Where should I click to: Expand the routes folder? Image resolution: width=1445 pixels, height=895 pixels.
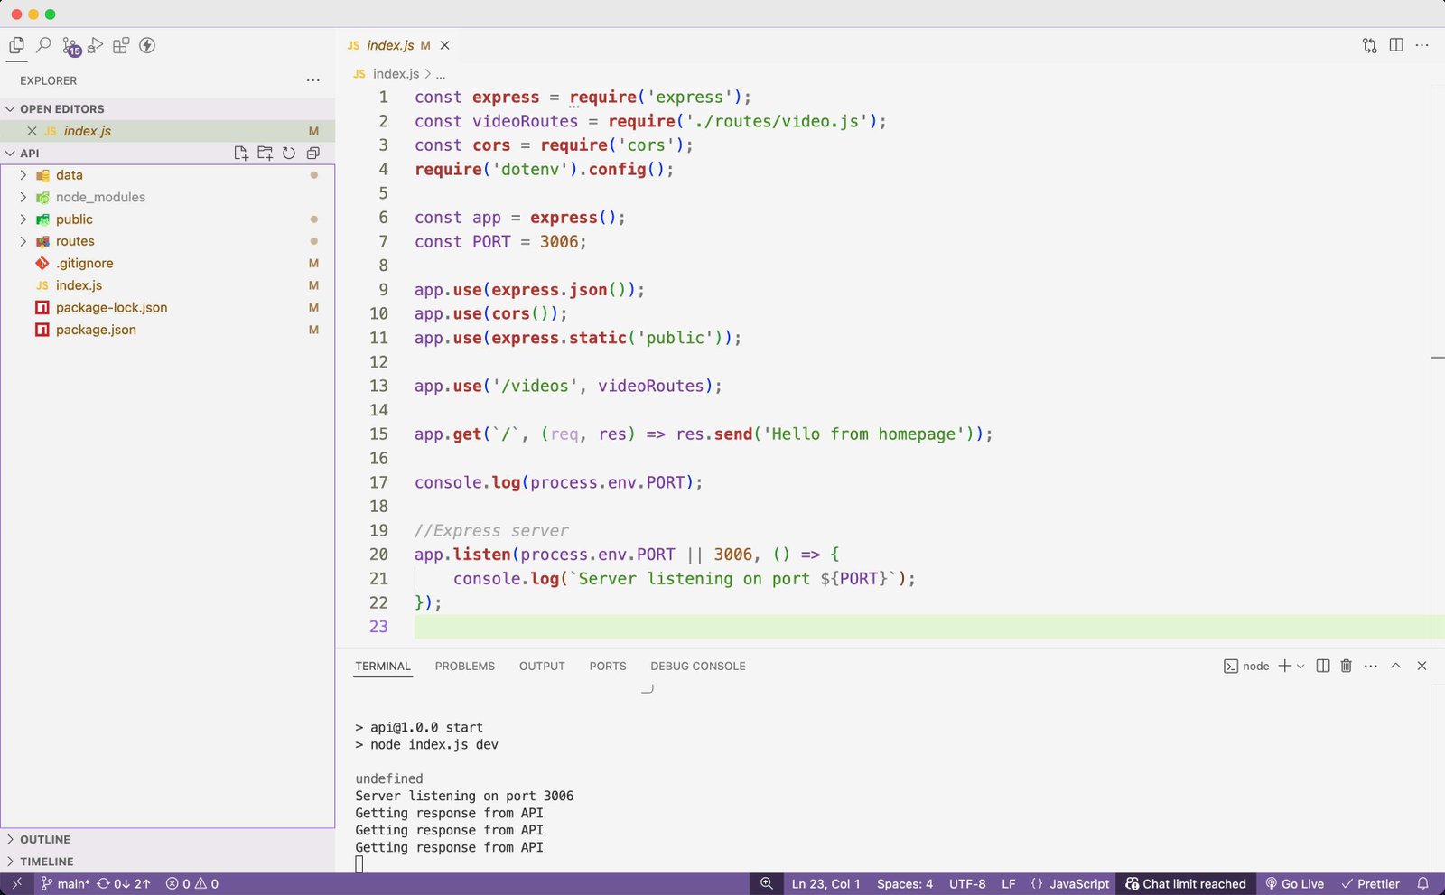pos(75,241)
